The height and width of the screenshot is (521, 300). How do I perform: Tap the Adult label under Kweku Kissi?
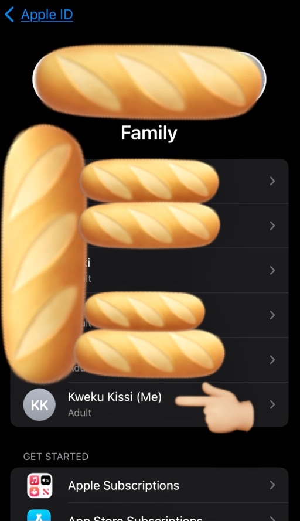coord(80,413)
